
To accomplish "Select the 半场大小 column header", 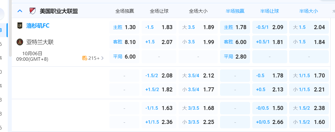I will point(308,11).
